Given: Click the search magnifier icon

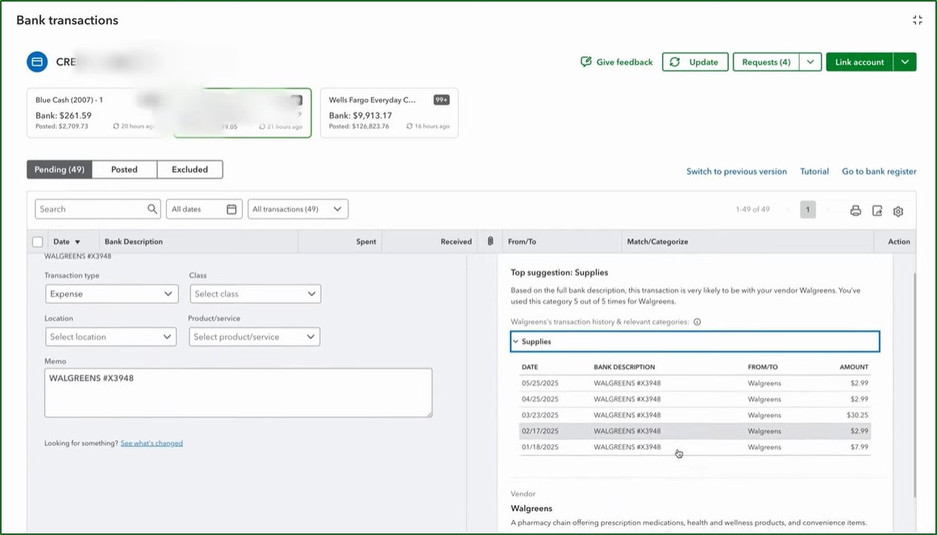Looking at the screenshot, I should (x=152, y=209).
